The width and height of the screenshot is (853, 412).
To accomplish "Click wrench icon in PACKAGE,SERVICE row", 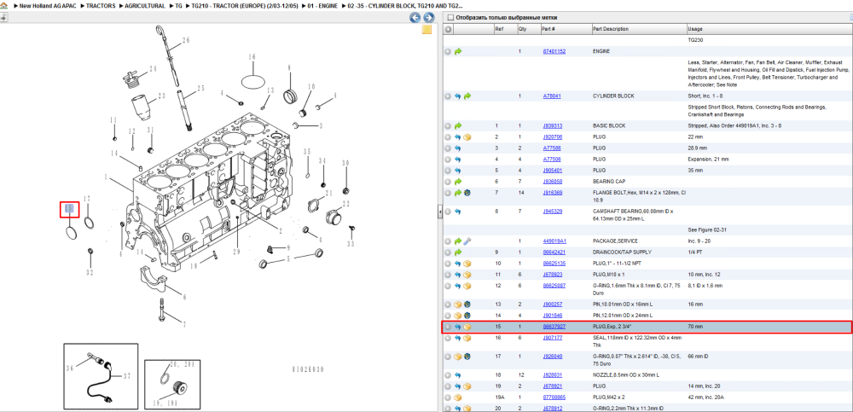I will [467, 241].
